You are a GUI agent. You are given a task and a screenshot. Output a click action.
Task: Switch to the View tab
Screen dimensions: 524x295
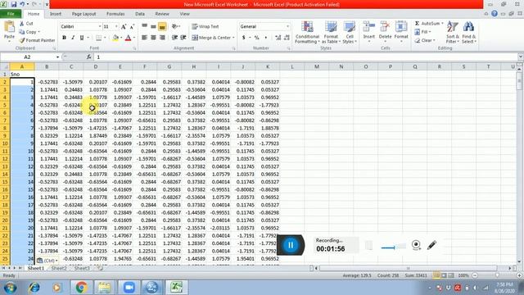click(184, 14)
